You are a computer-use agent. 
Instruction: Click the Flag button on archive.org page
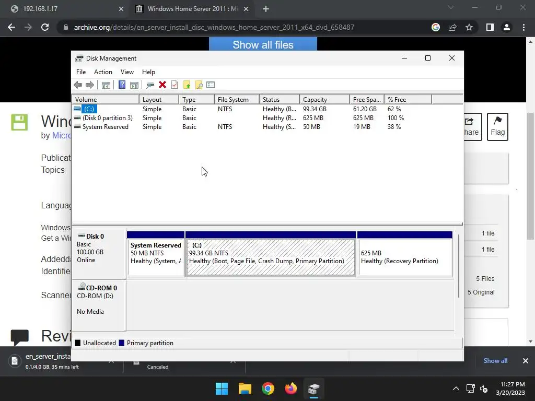pos(497,127)
